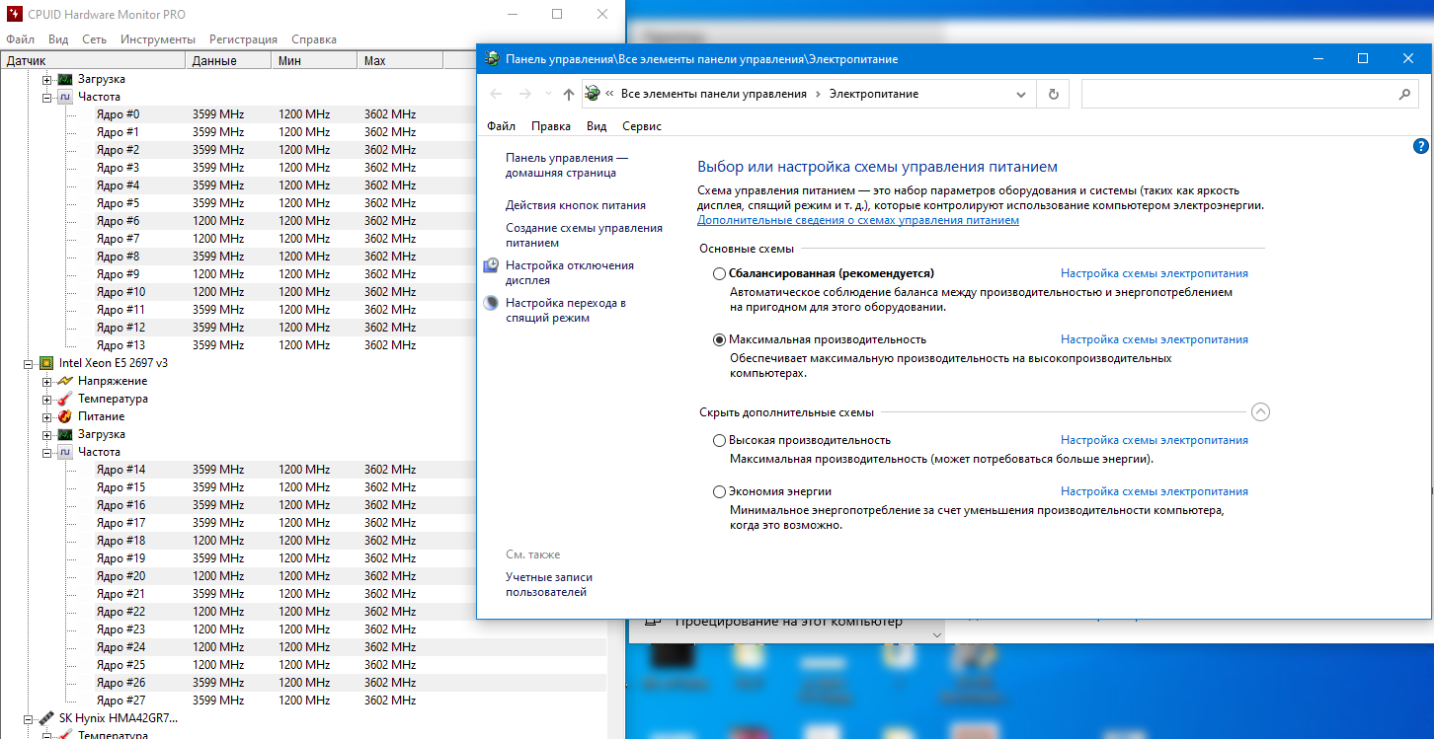The width and height of the screenshot is (1434, 739).
Task: Open the Справка menu
Action: click(x=314, y=39)
